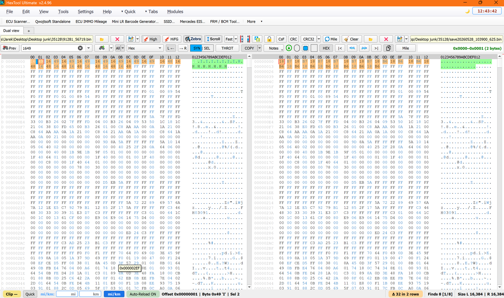Click the red left-panel scroll sync icon
Screen dimensions: 504x298
click(x=242, y=39)
